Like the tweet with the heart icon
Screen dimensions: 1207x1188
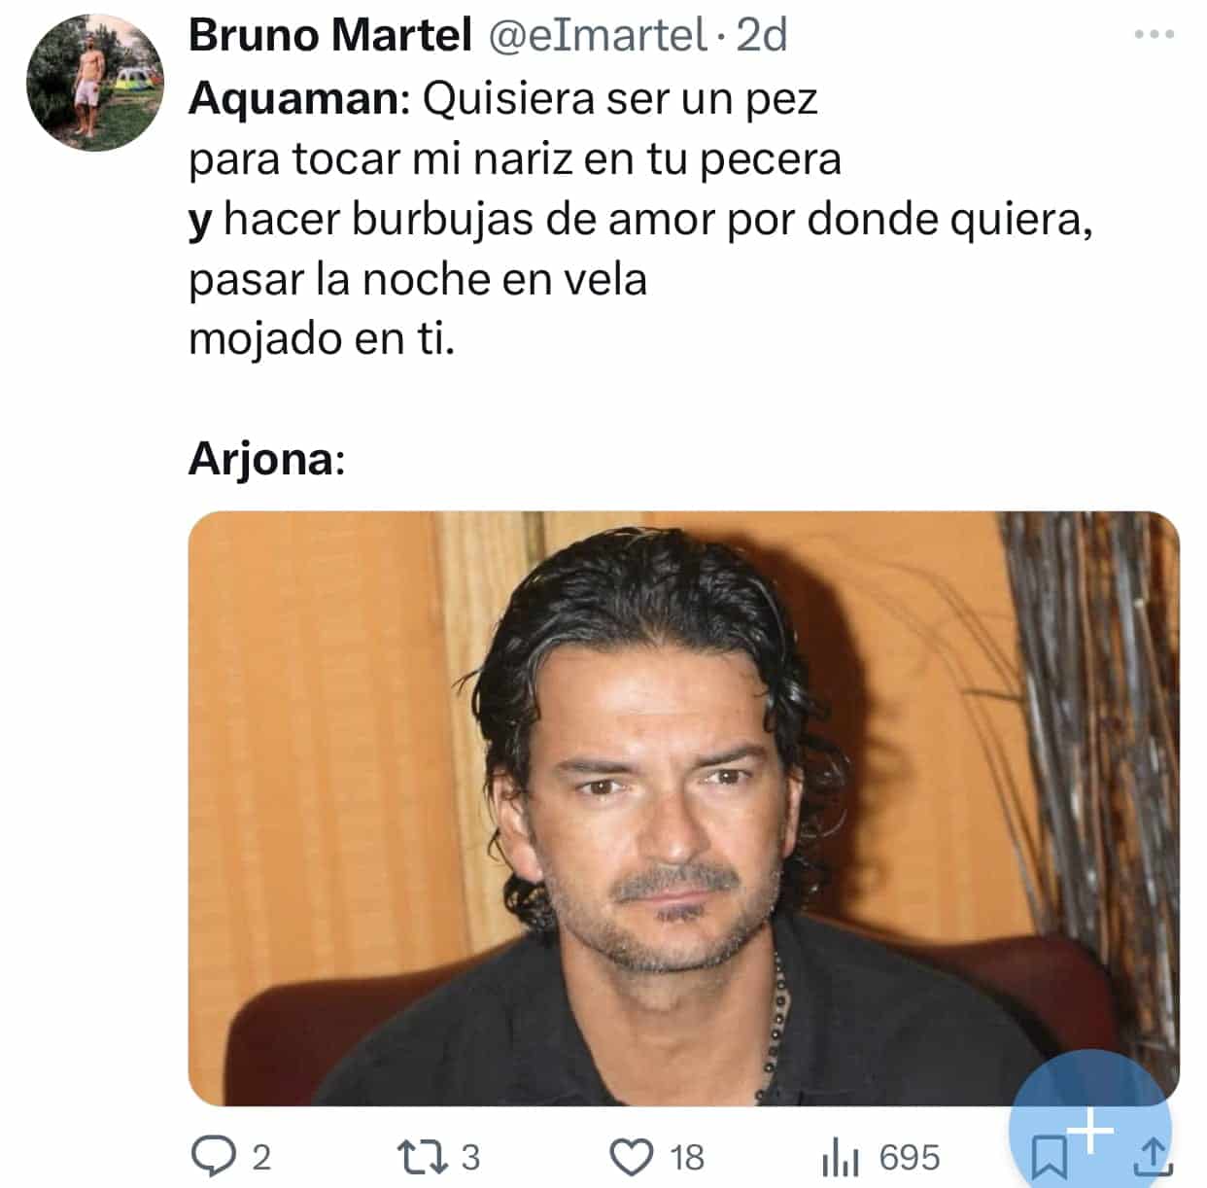coord(632,1157)
